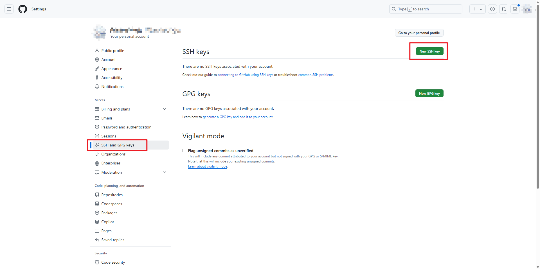This screenshot has height=269, width=540.
Task: Click the Public profile person icon
Action: pos(97,51)
